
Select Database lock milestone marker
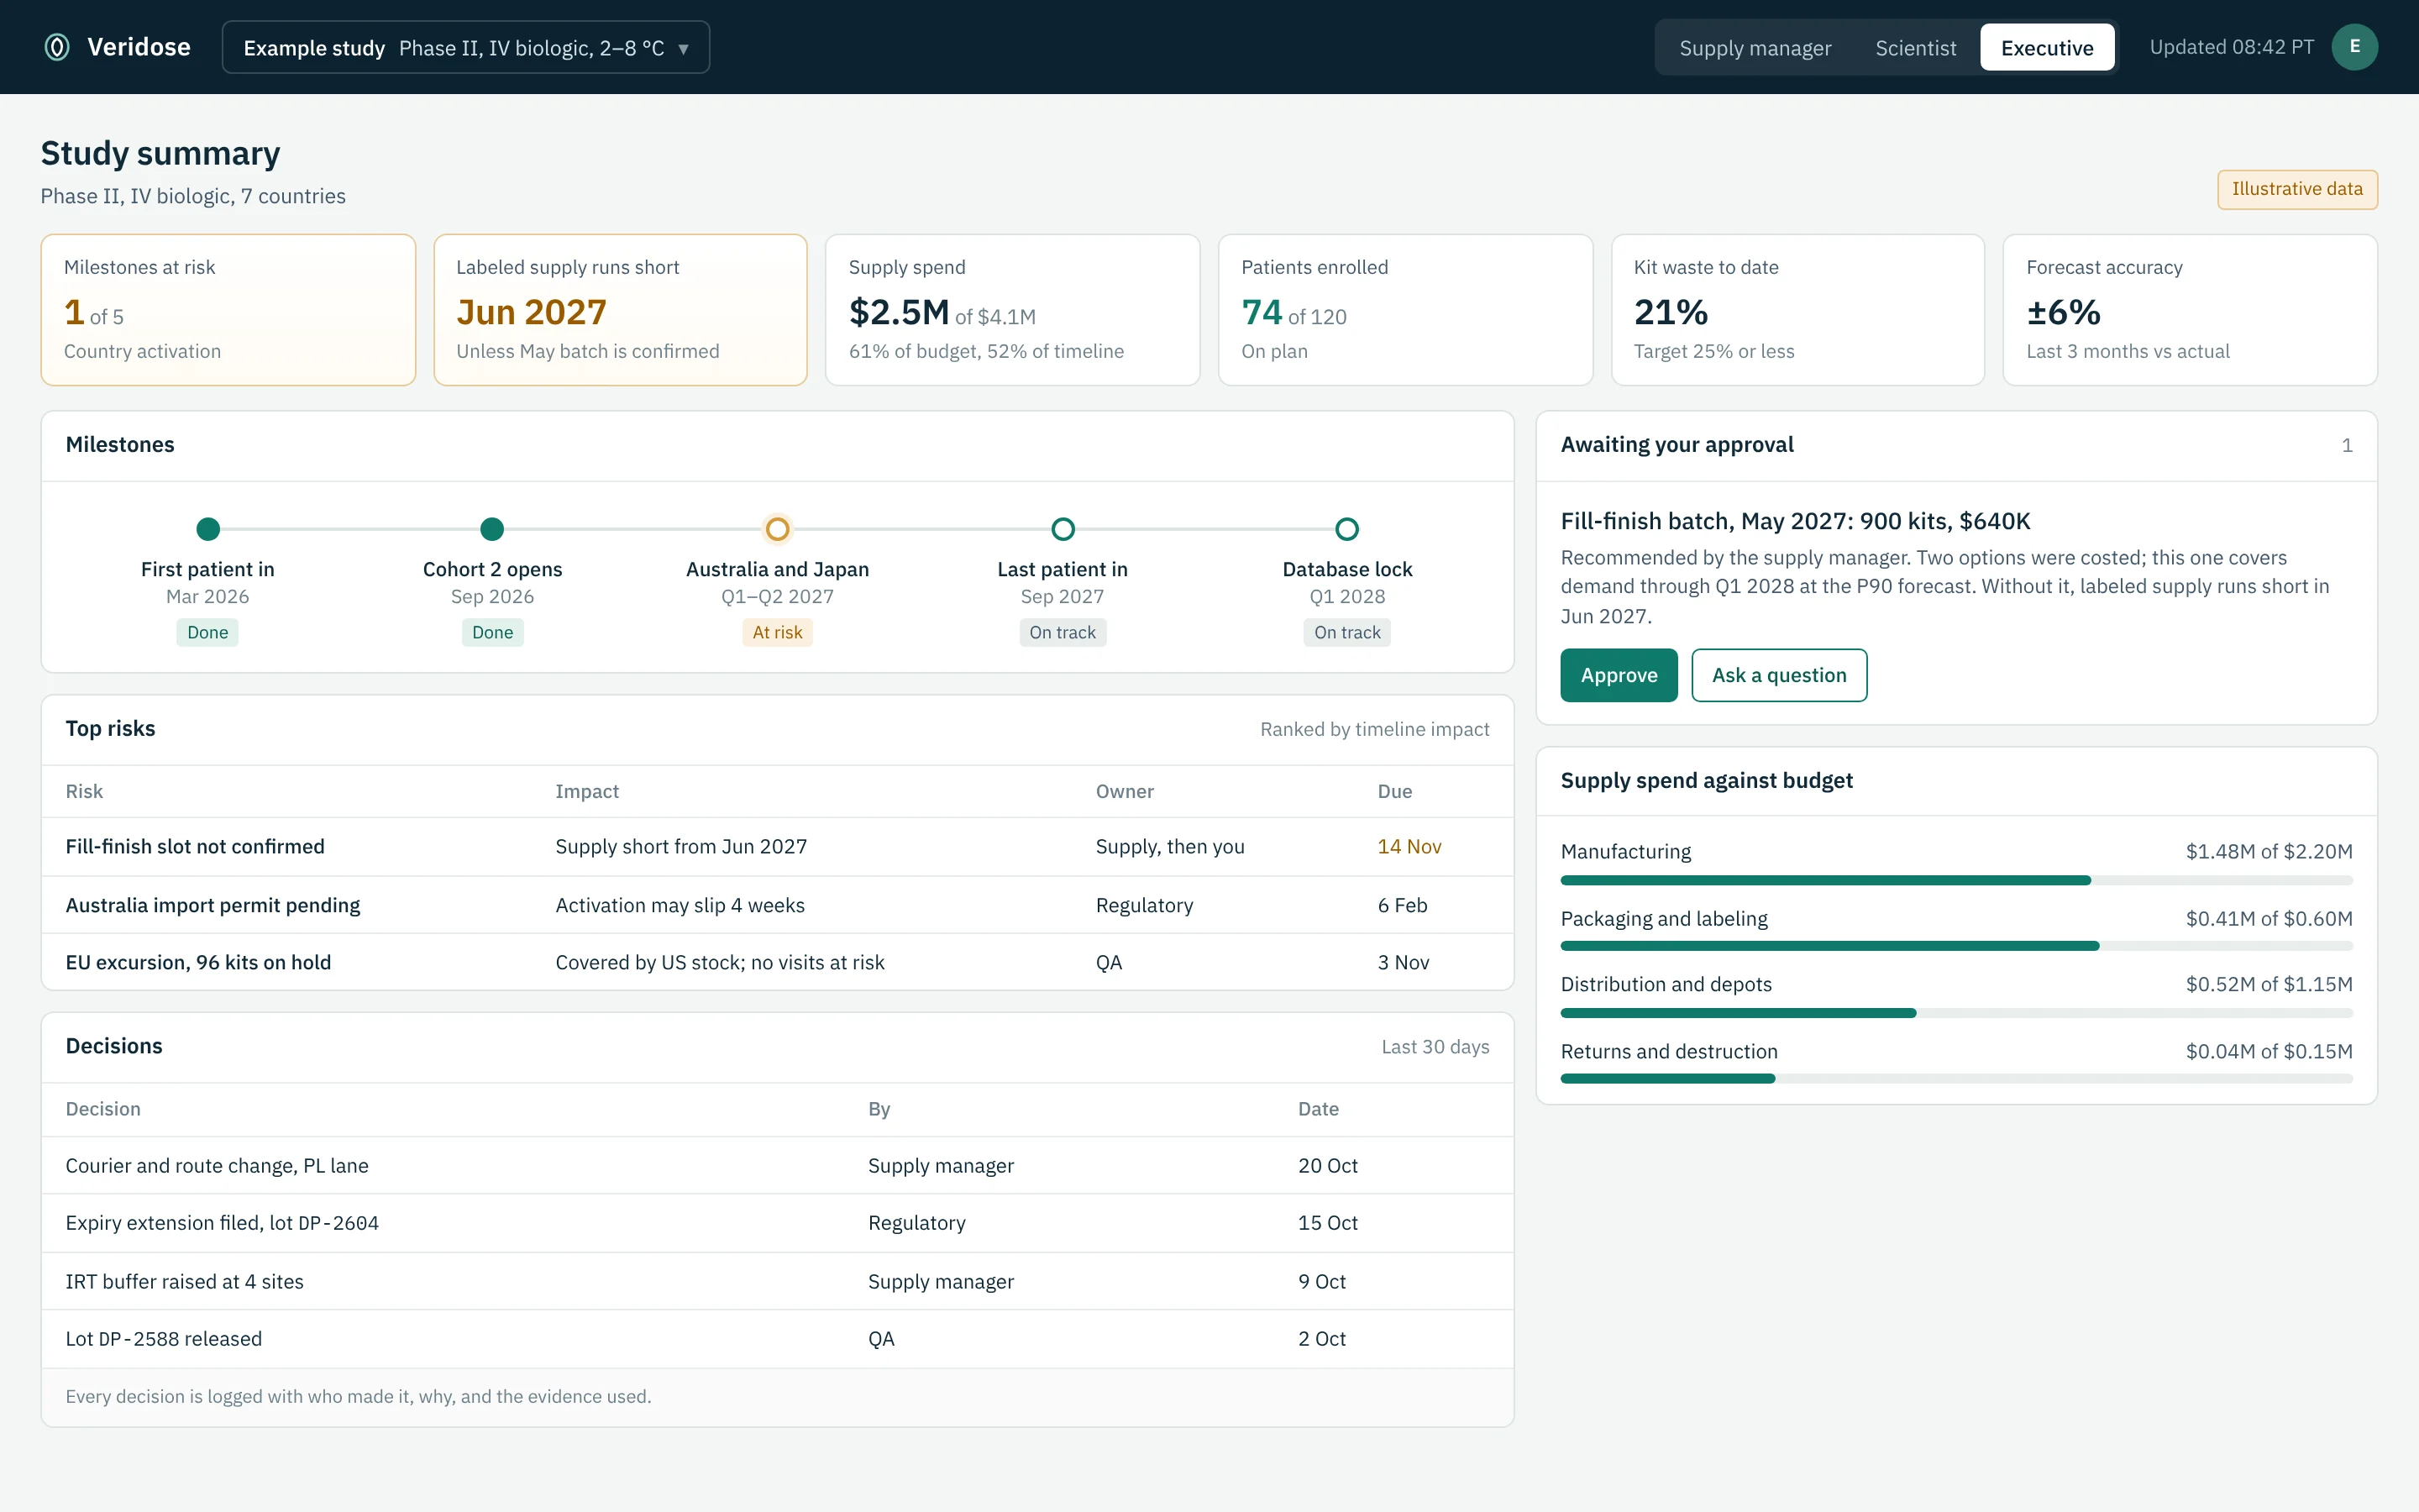(1346, 529)
